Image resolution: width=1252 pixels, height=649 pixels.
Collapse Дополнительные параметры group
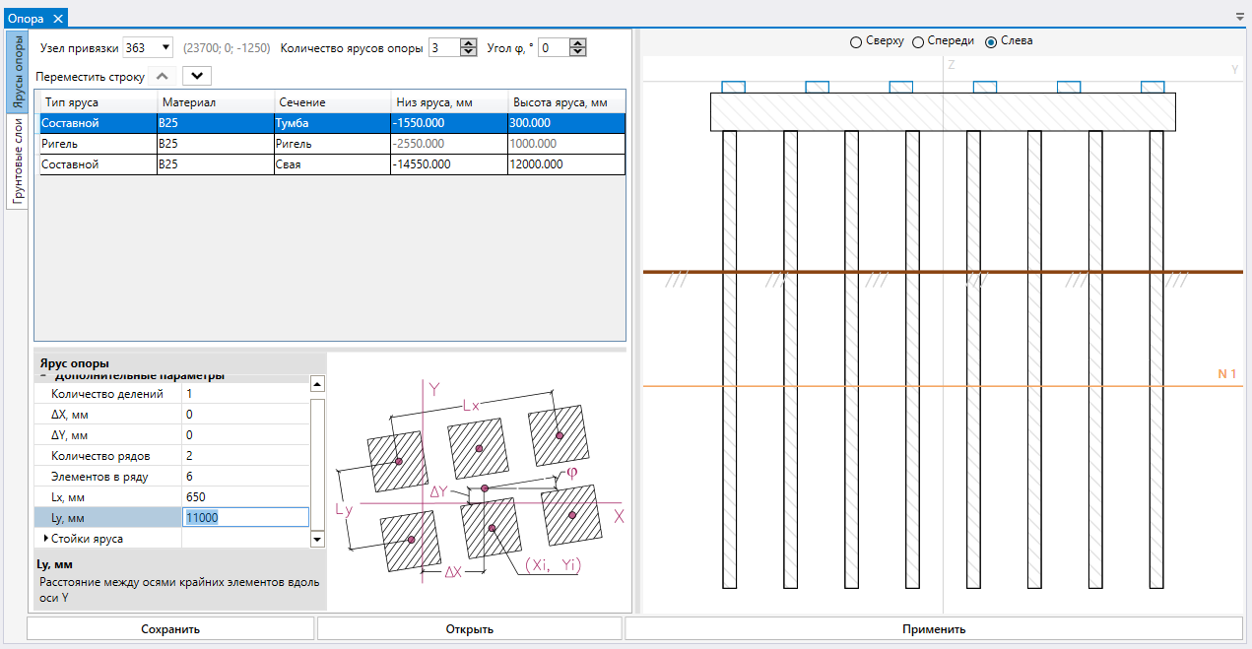click(x=45, y=375)
